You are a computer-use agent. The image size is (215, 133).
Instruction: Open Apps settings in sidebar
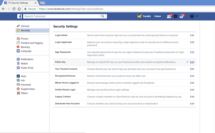23,76
